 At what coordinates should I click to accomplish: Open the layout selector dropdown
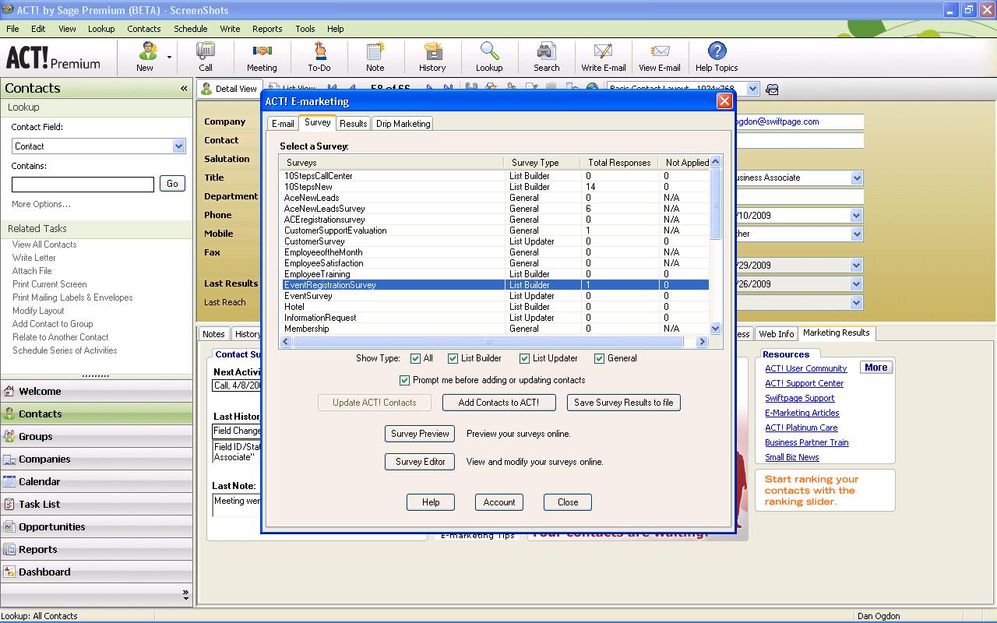(x=752, y=89)
